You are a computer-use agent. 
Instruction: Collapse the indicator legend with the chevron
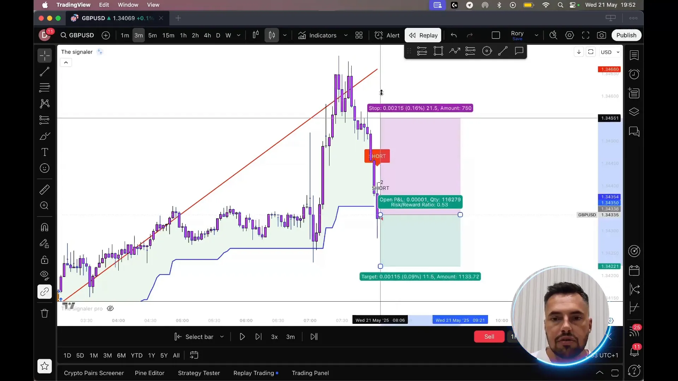(x=66, y=63)
